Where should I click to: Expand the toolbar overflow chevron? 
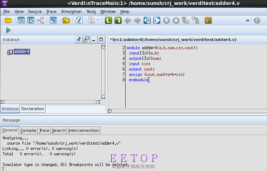point(247,21)
